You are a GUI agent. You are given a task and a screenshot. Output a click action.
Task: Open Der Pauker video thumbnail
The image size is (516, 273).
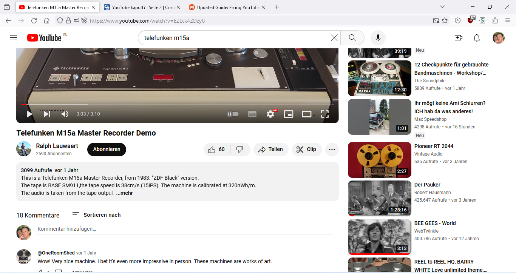(380, 198)
